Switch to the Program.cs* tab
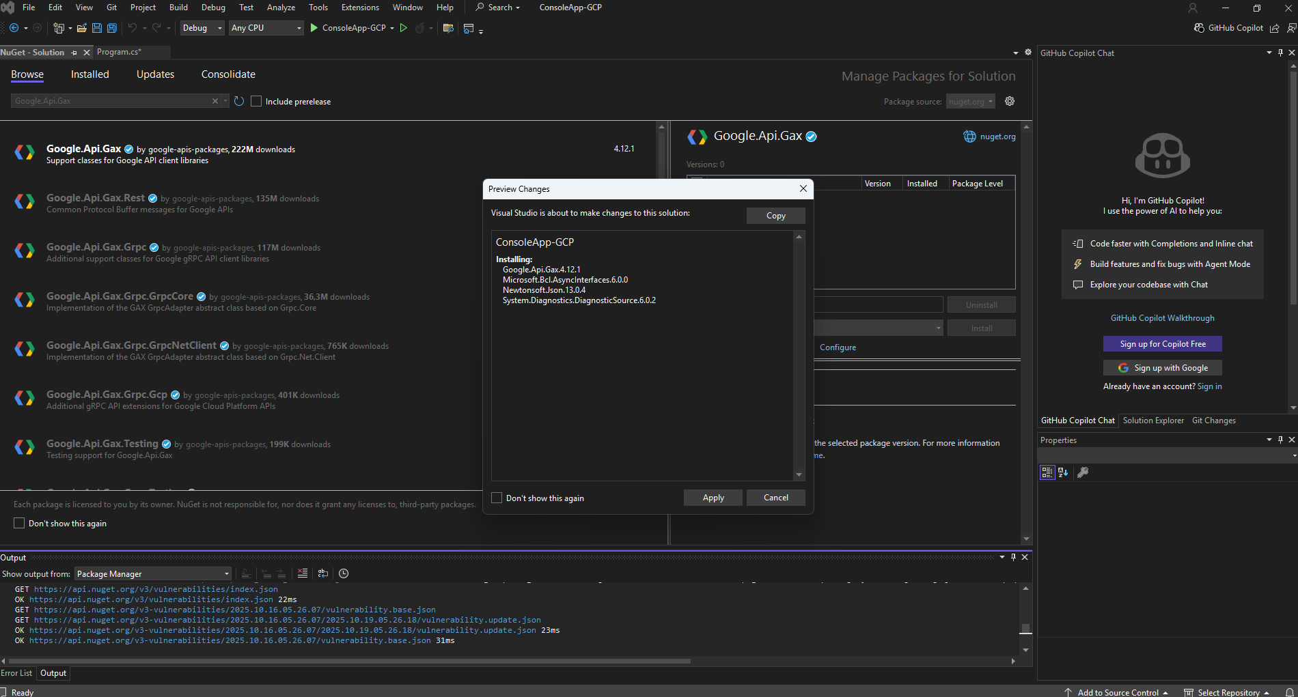 point(119,52)
